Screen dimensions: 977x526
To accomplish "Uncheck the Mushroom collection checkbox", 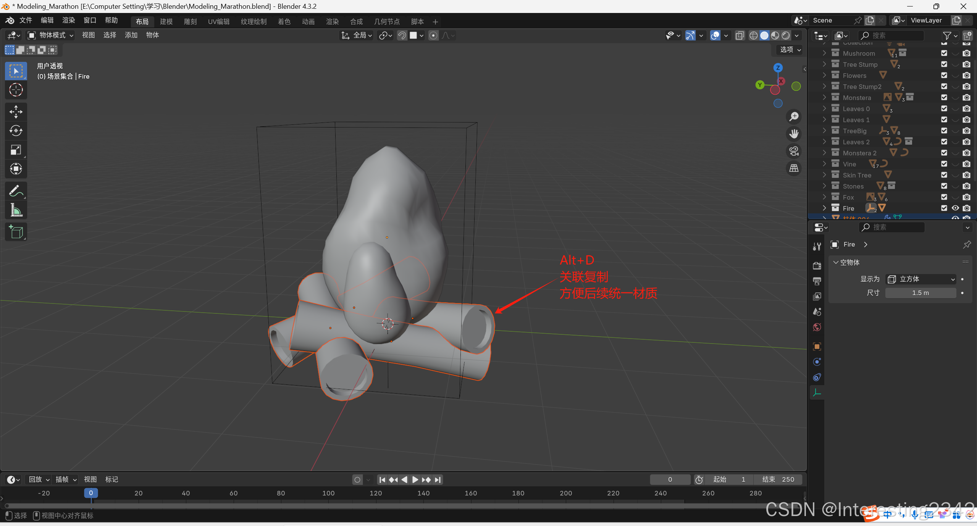I will point(944,53).
